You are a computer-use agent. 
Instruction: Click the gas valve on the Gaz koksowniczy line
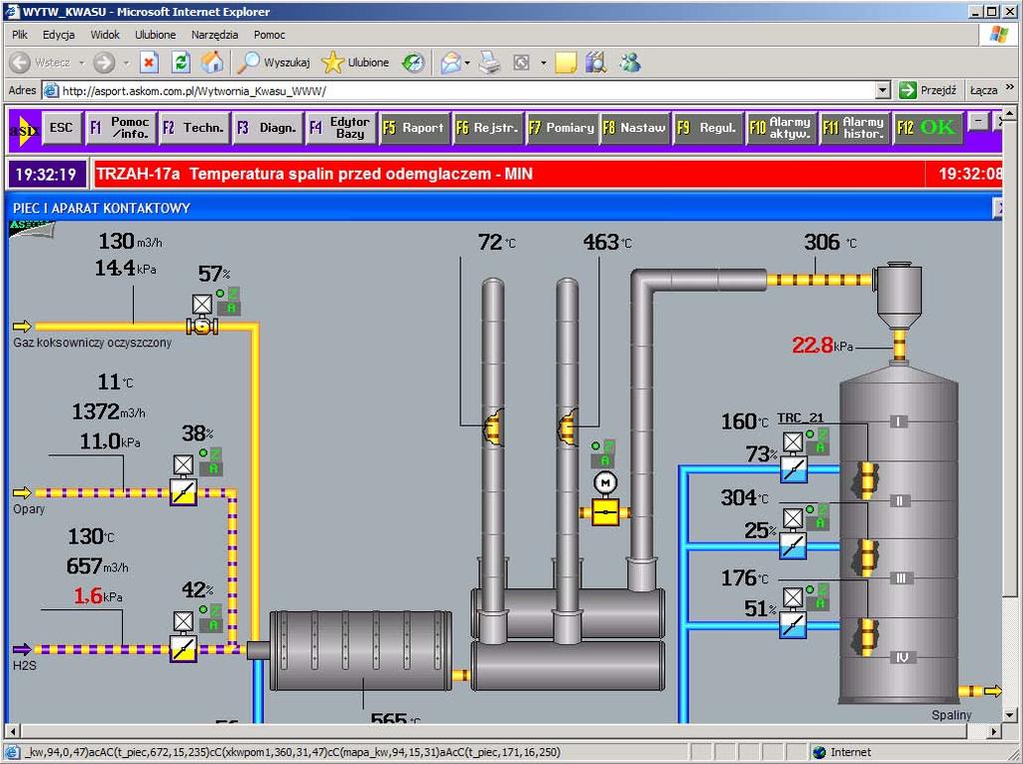202,326
